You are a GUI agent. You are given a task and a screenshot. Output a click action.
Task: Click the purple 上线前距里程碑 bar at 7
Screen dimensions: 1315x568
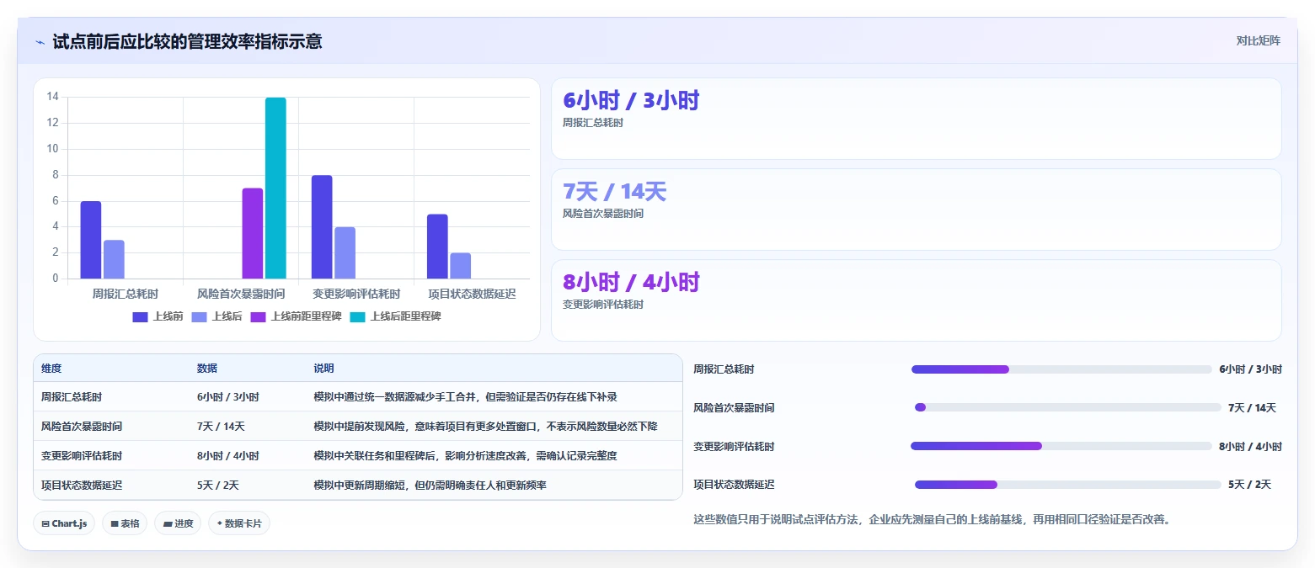[x=253, y=233]
